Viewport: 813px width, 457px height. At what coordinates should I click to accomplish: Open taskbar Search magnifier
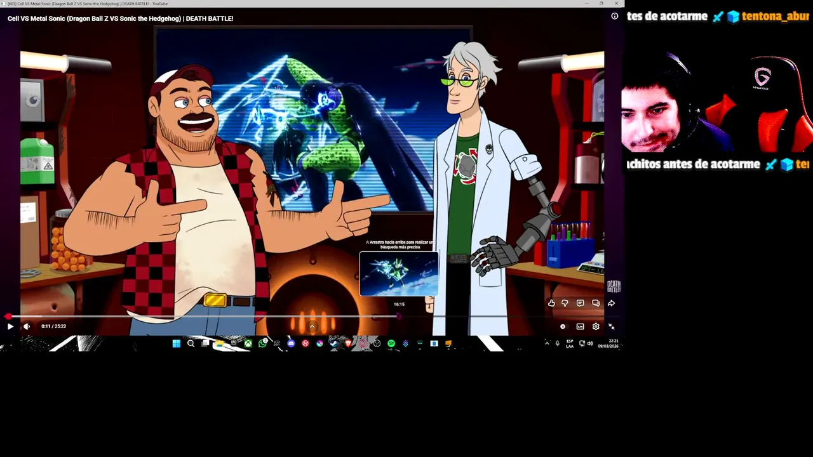191,343
